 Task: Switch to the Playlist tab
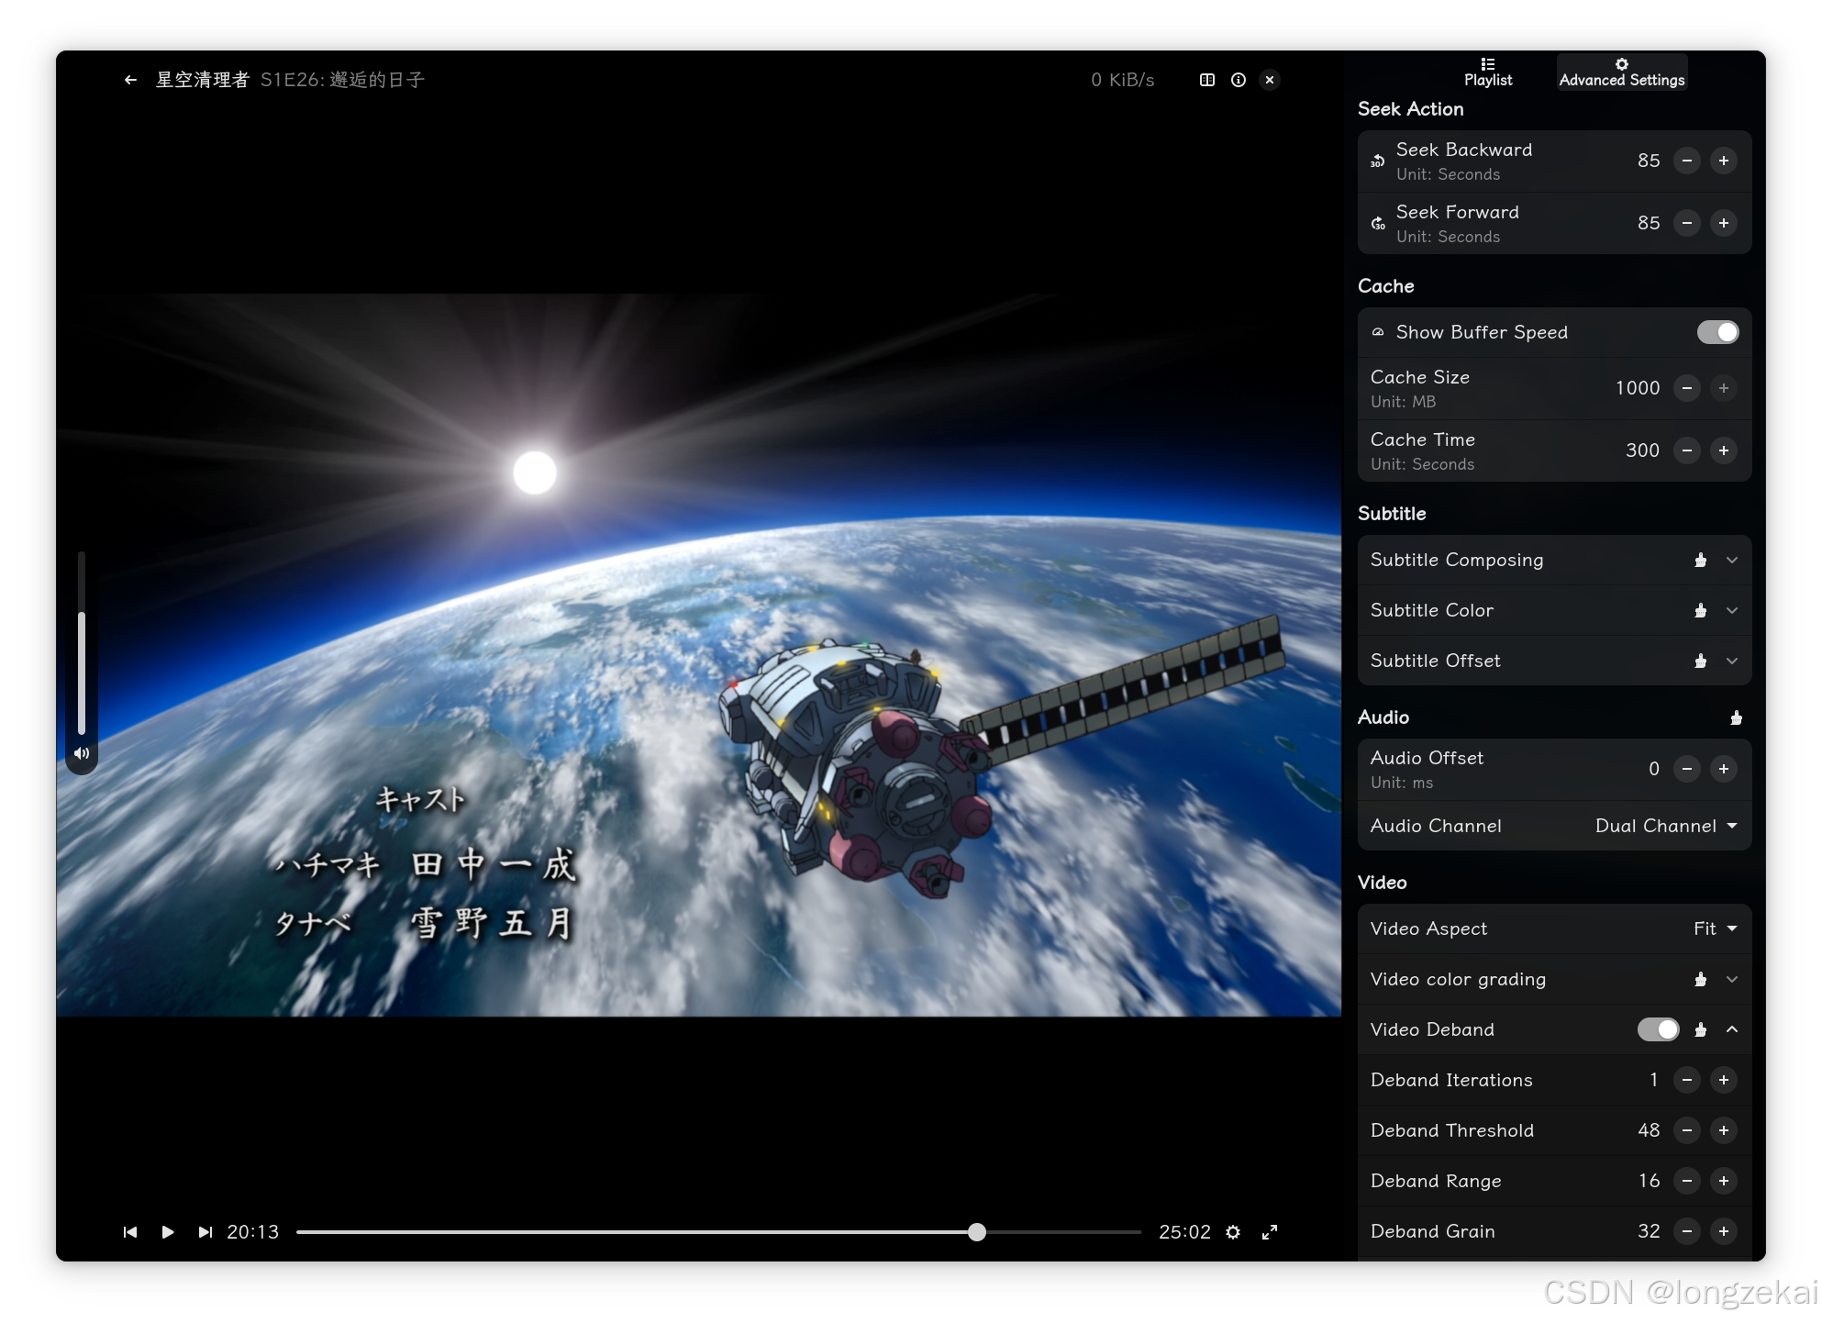pos(1488,72)
